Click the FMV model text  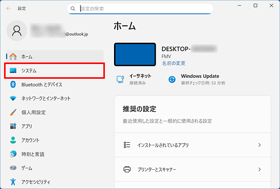(x=166, y=56)
